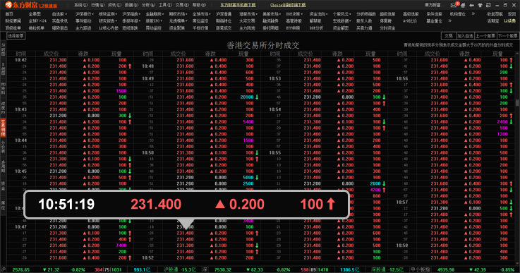520x273 pixels.
Task: Open the 行情 menu
Action: click(x=98, y=5)
